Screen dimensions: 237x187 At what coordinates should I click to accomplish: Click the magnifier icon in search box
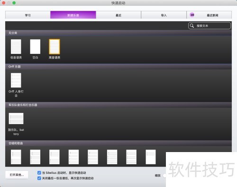pos(192,25)
